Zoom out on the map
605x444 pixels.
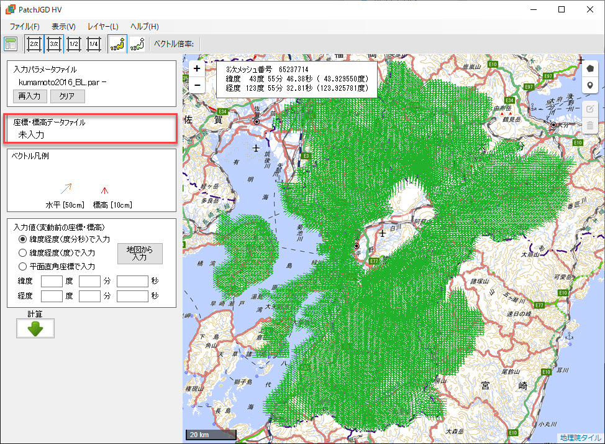[197, 84]
